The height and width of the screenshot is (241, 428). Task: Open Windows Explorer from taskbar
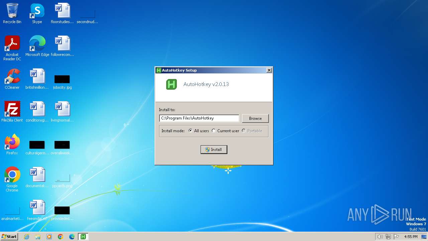[38, 237]
